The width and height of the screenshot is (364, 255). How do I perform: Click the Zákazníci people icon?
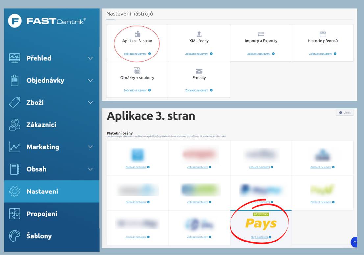click(x=14, y=125)
